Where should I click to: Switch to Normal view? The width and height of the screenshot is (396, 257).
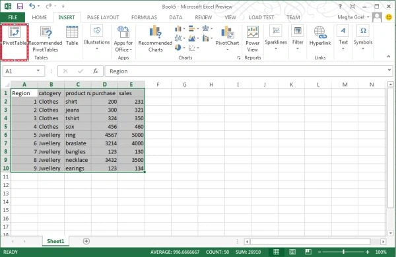click(x=277, y=252)
